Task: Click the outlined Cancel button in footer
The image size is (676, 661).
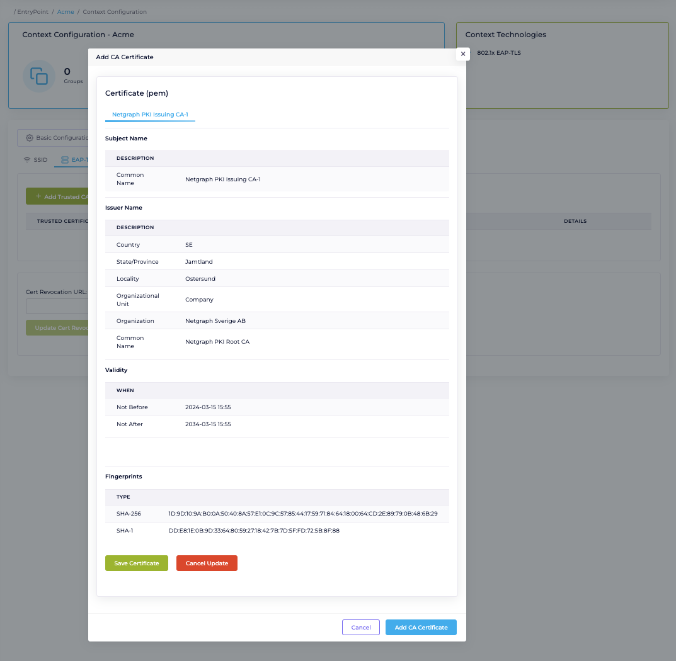Action: [360, 627]
